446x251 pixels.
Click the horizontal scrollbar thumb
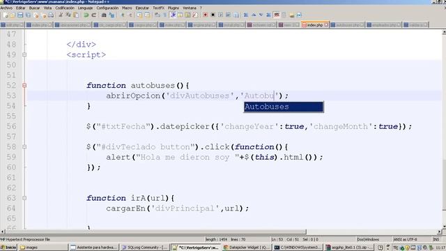point(156,231)
